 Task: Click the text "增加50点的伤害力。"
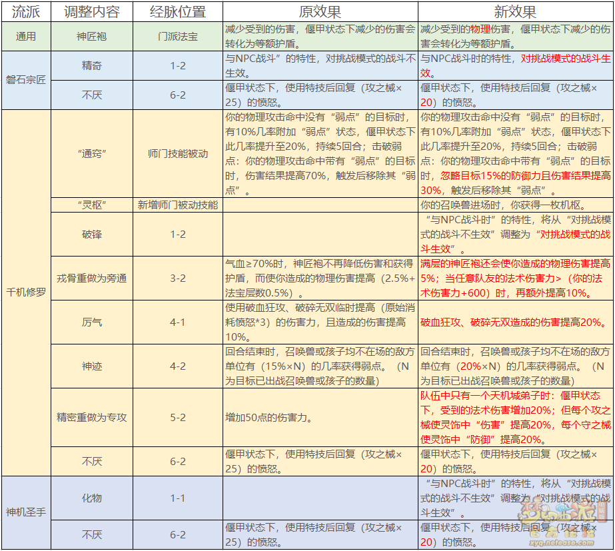point(271,417)
